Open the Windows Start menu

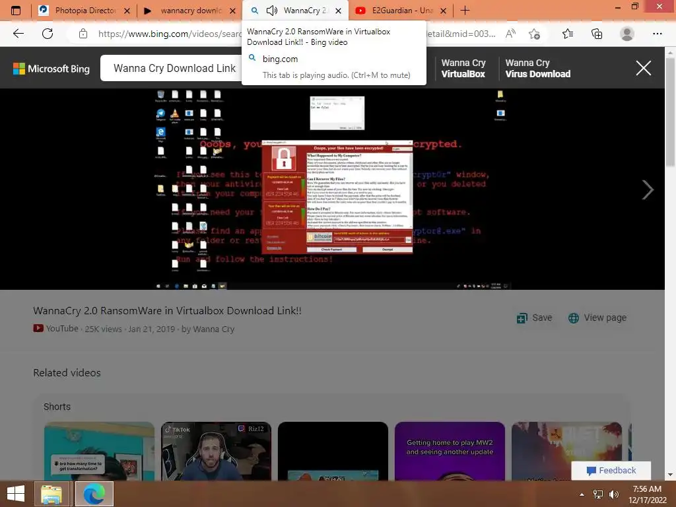[16, 494]
